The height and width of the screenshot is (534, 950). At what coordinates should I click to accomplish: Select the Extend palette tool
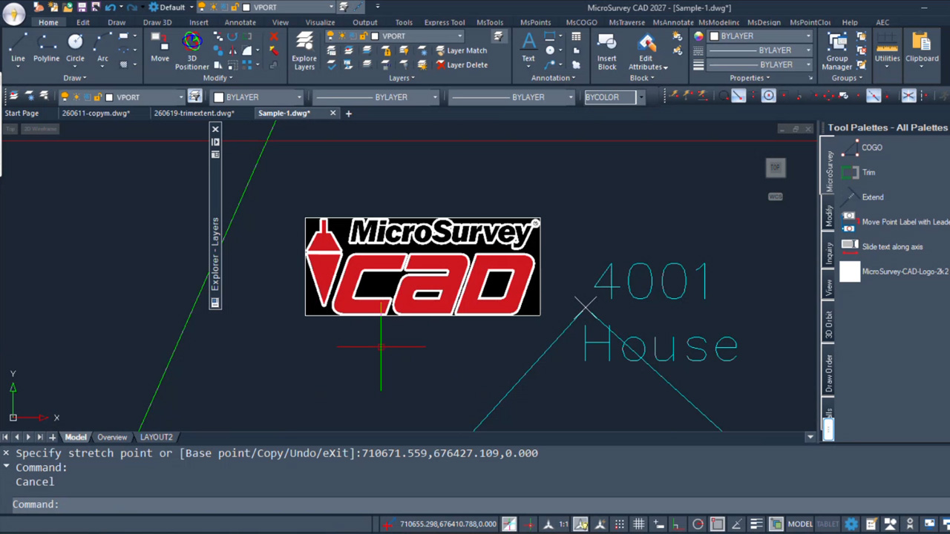coord(862,197)
